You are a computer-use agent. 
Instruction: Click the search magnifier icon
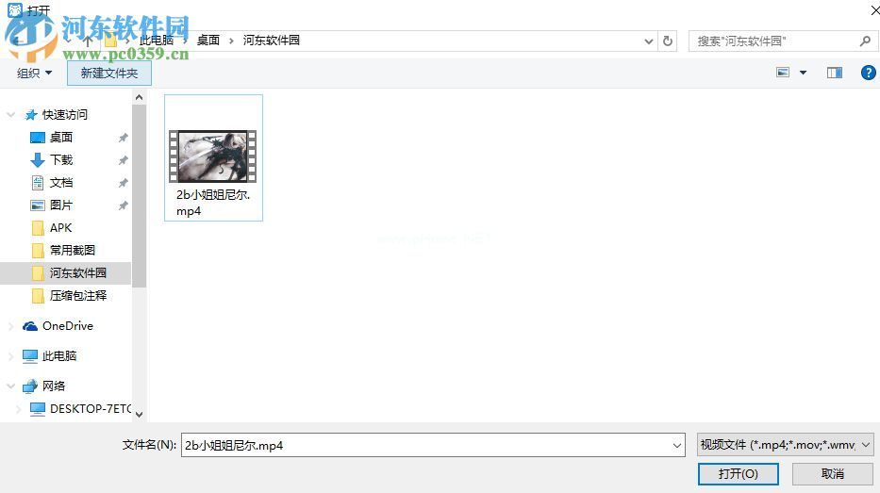coord(865,41)
